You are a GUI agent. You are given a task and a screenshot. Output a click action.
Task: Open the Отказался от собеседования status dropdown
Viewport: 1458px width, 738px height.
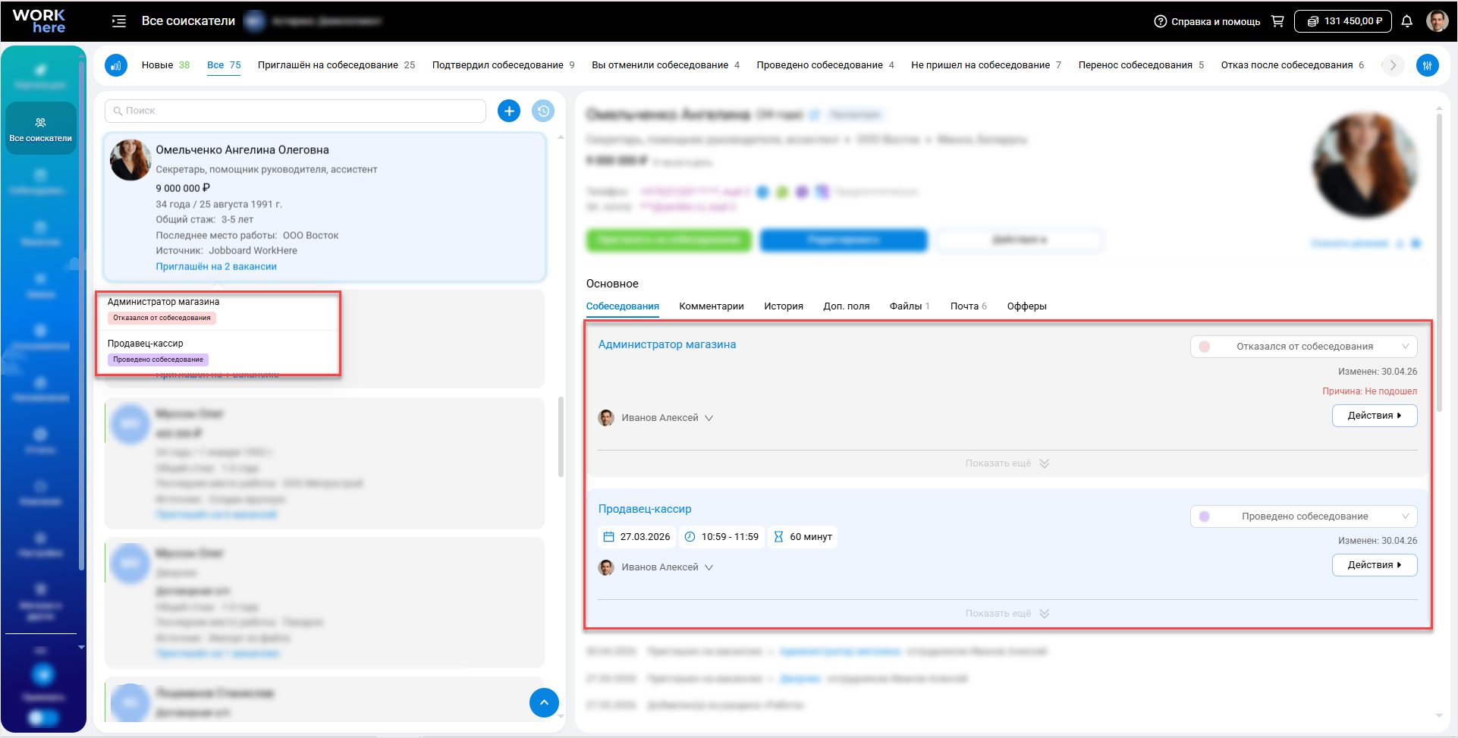pos(1303,347)
